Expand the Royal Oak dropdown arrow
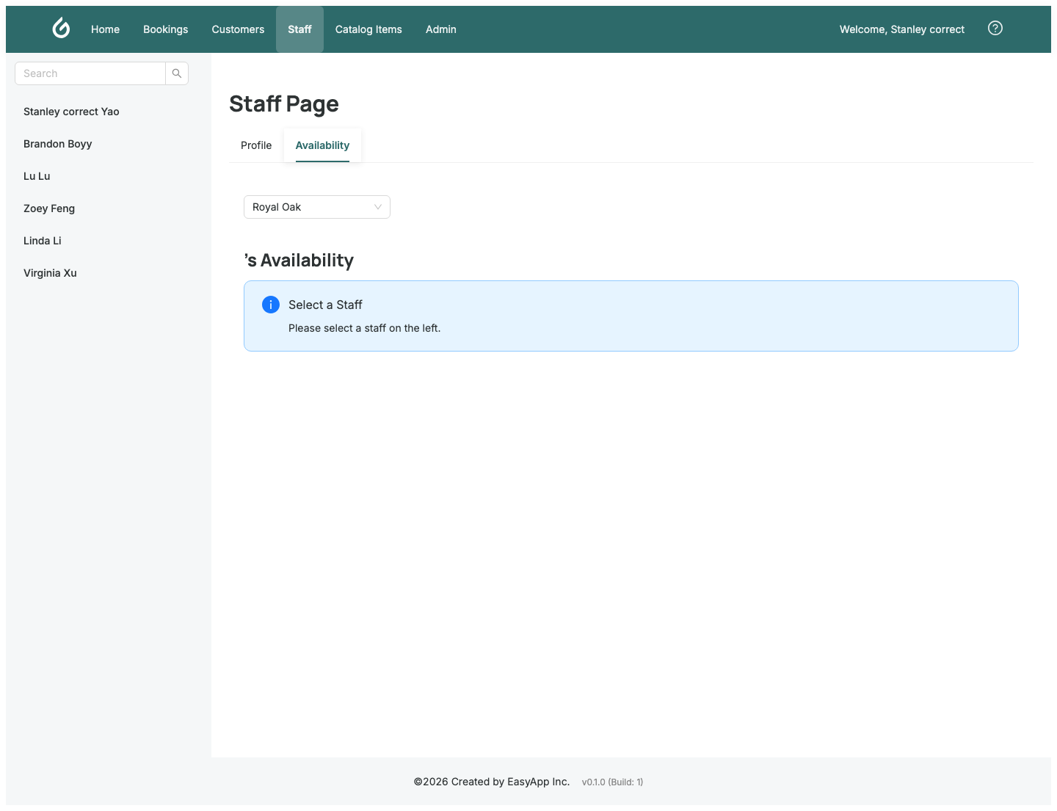Screen dimensions: 1057x811 coord(378,207)
